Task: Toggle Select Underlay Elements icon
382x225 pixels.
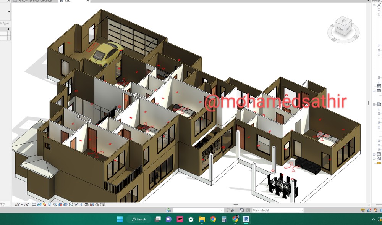Action: (369, 210)
